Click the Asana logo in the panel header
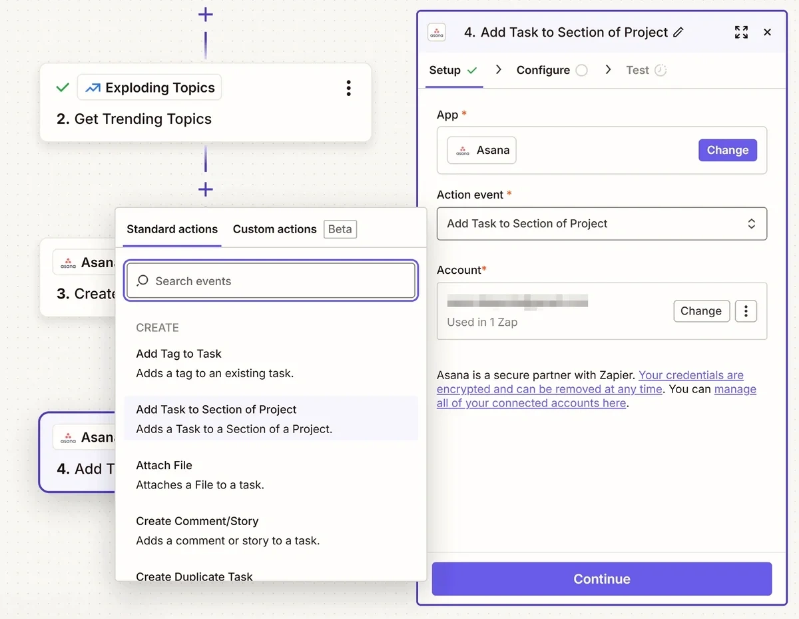Viewport: 799px width, 619px height. click(x=437, y=33)
